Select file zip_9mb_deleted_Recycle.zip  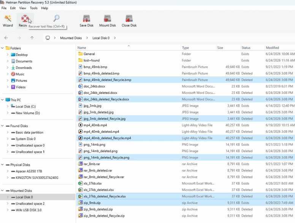click(104, 216)
